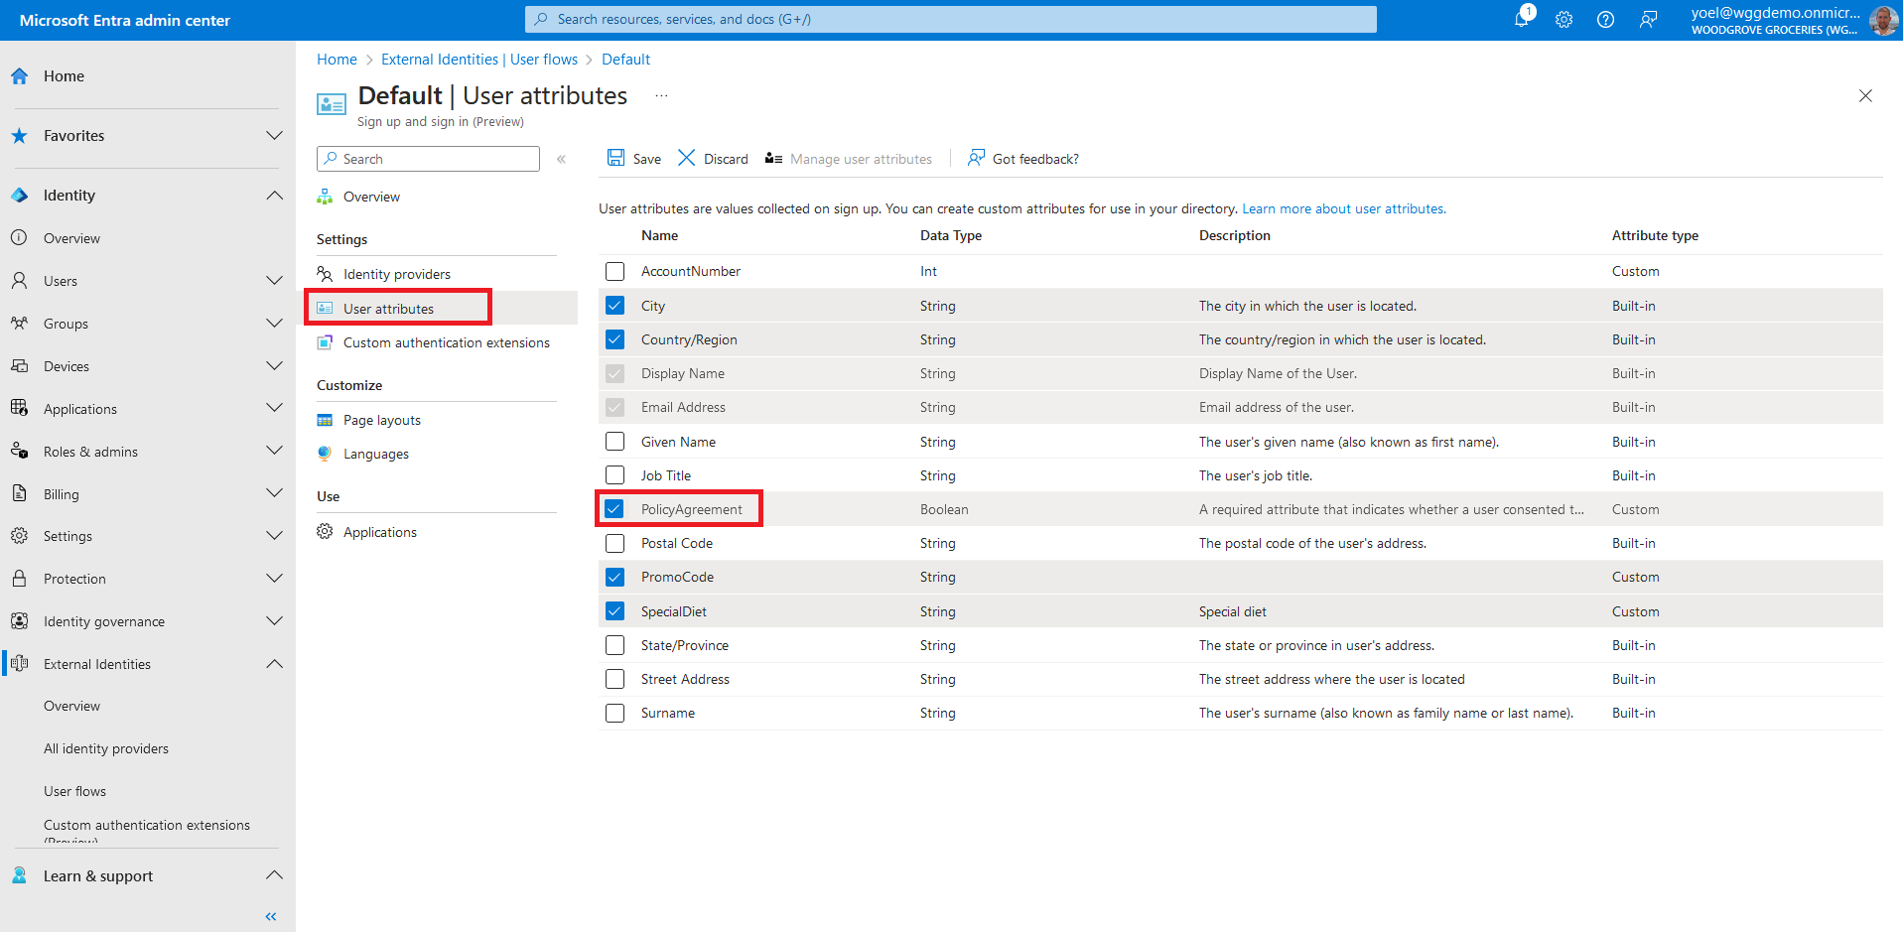The image size is (1903, 932).
Task: Open the settings gear in top bar
Action: pos(1563,20)
